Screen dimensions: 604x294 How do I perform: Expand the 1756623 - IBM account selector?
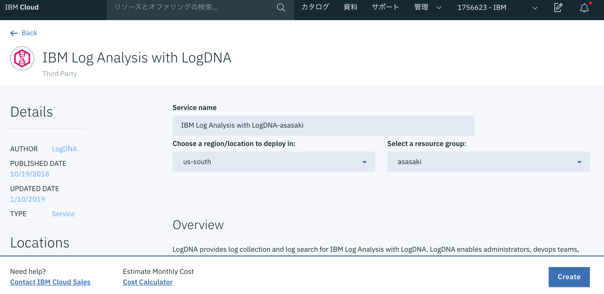pyautogui.click(x=535, y=8)
